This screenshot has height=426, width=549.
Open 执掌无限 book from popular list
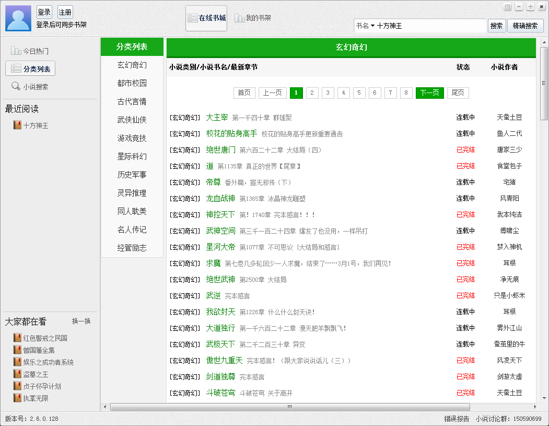(18, 398)
